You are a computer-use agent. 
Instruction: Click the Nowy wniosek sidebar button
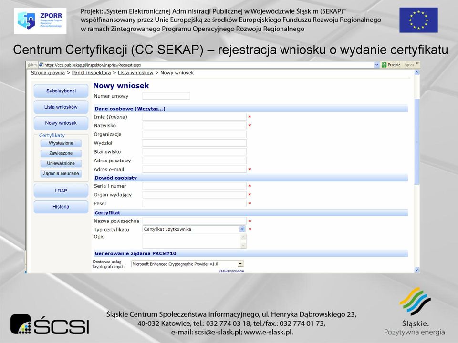click(61, 123)
